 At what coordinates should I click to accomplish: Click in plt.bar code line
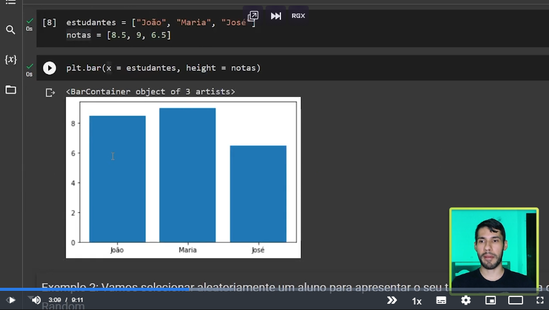163,68
